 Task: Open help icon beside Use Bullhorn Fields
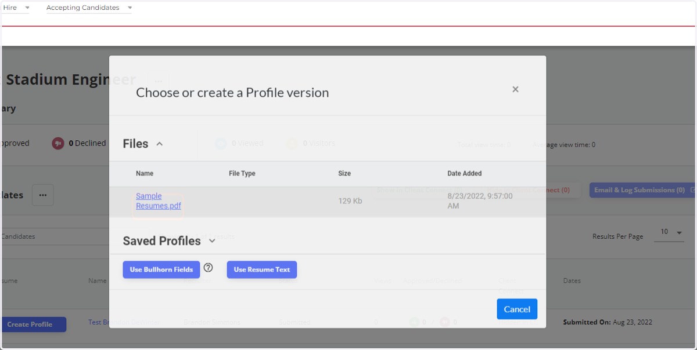tap(209, 268)
